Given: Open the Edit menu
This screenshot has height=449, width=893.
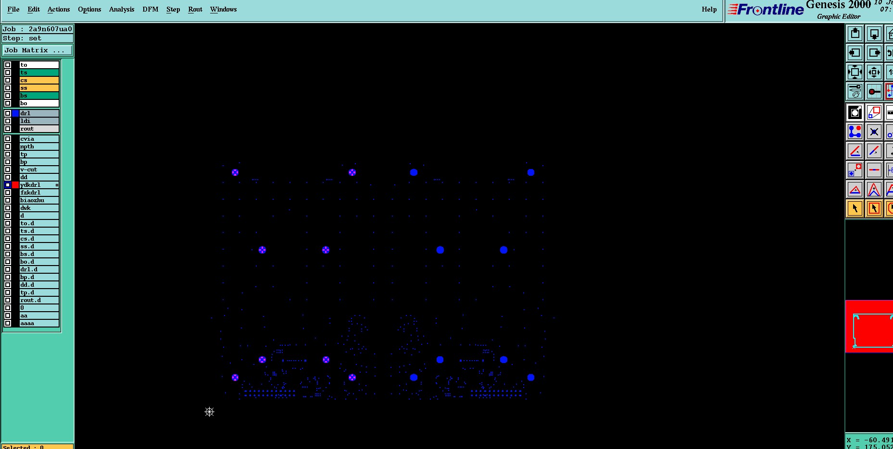Looking at the screenshot, I should (34, 9).
